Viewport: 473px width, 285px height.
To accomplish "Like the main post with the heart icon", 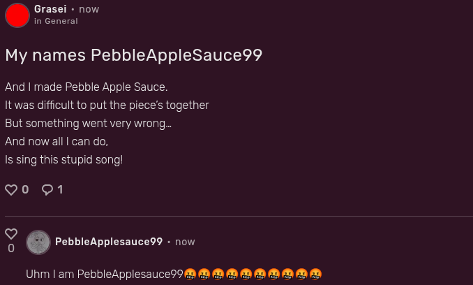I will point(11,189).
